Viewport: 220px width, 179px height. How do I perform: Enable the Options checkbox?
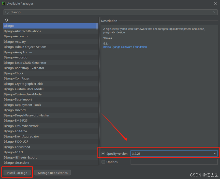(x=103, y=162)
